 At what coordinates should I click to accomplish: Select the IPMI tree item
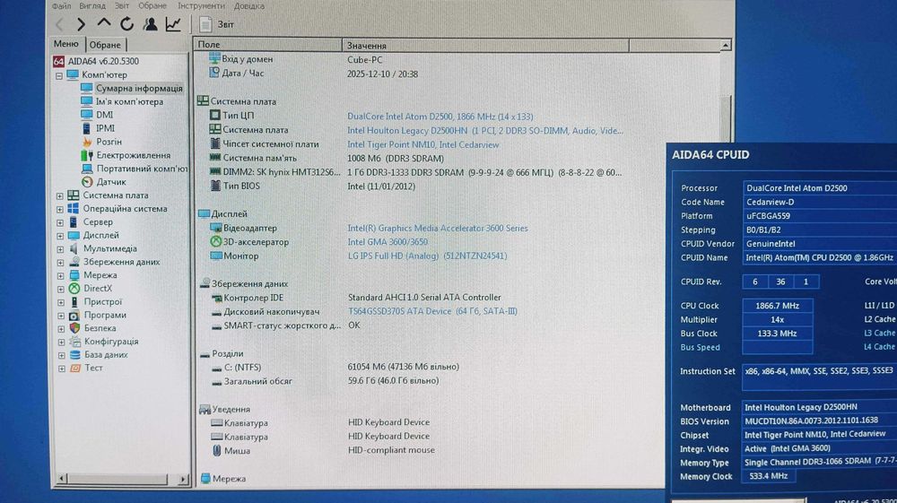(x=105, y=128)
